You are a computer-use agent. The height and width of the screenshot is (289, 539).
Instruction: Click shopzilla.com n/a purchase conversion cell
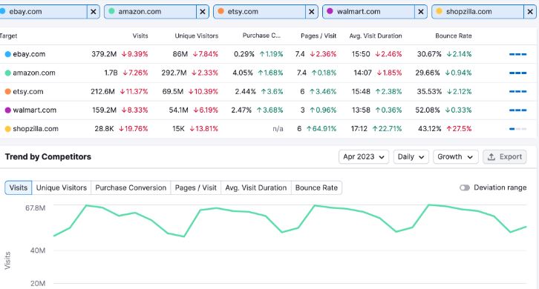pos(278,129)
